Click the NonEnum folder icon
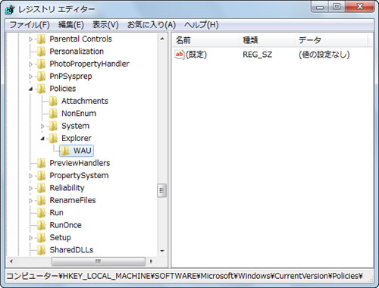Screen dimensions: 379x288 (x=53, y=114)
